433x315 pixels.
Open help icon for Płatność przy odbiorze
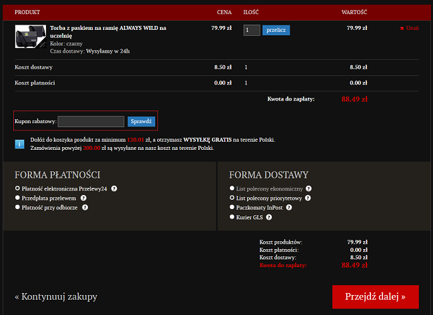click(85, 207)
